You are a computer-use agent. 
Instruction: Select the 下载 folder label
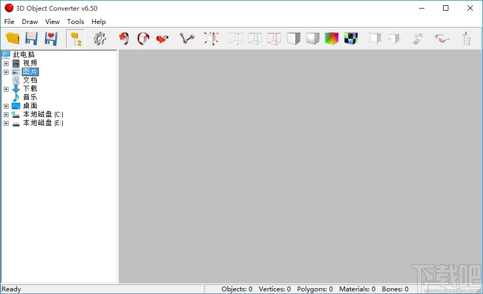pyautogui.click(x=30, y=89)
